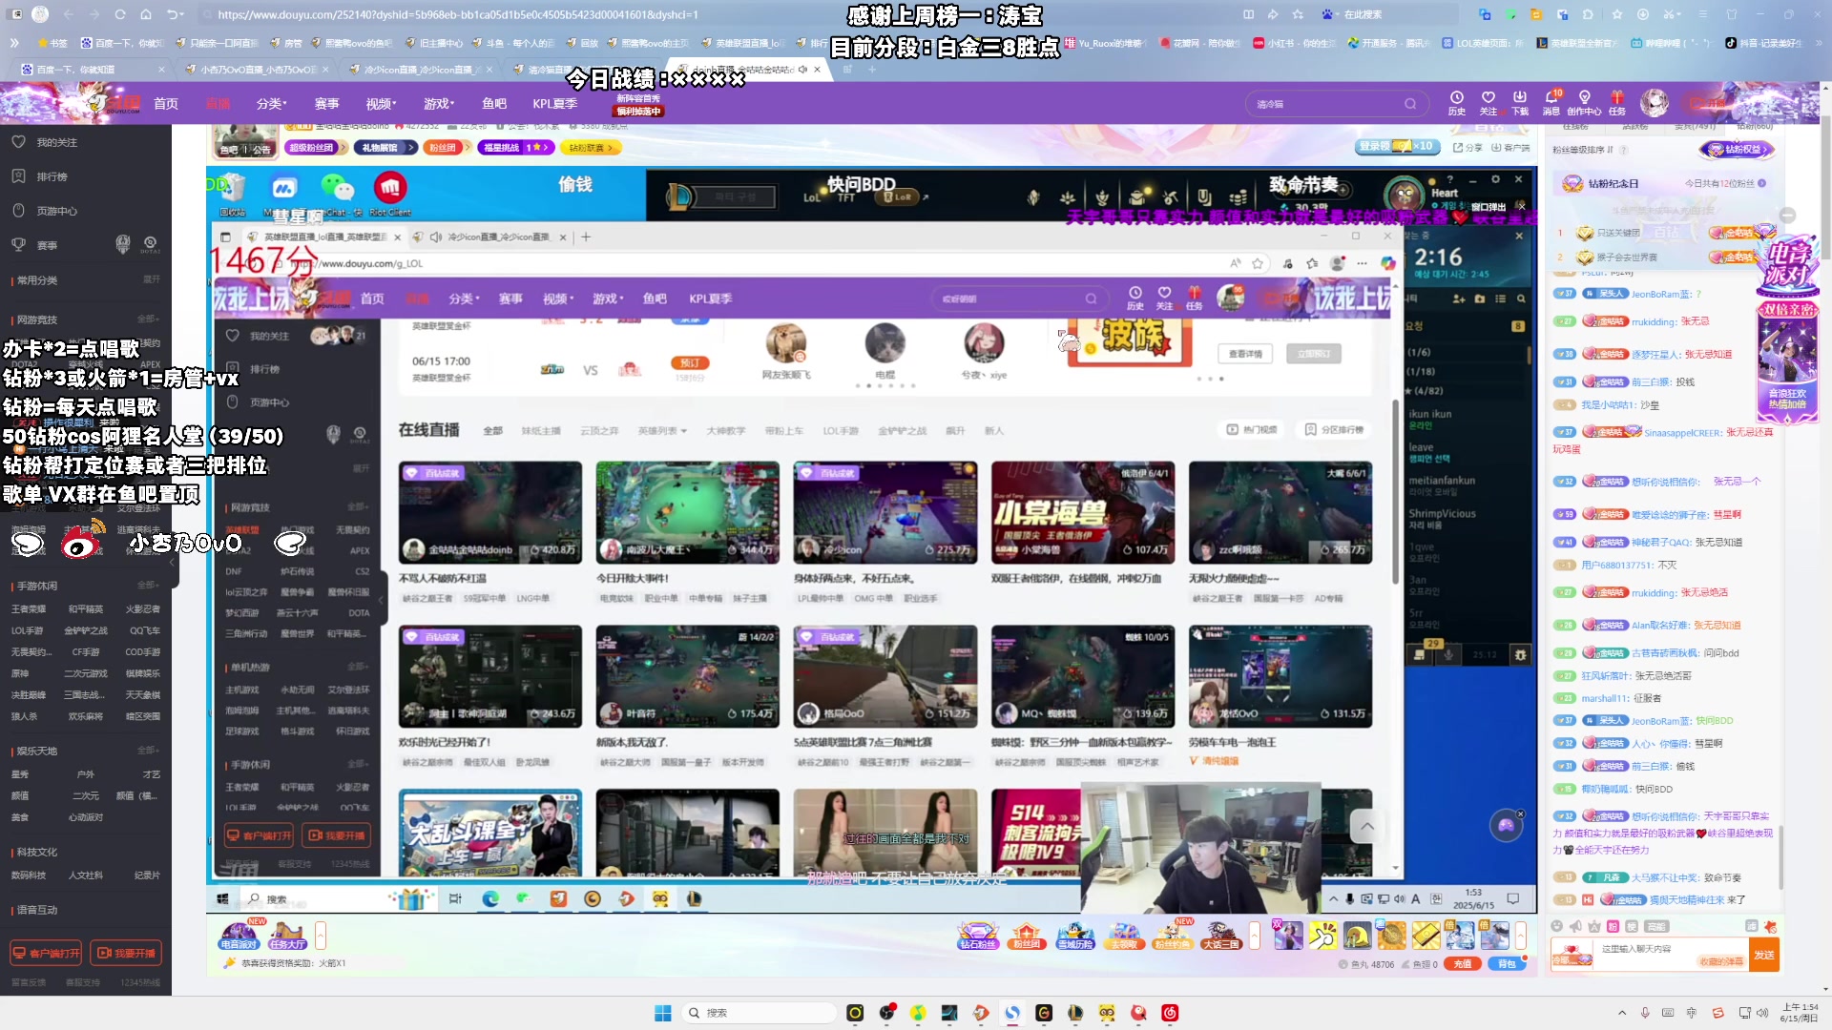Expand the gift list arrow beside 背包 row

coord(1521,936)
